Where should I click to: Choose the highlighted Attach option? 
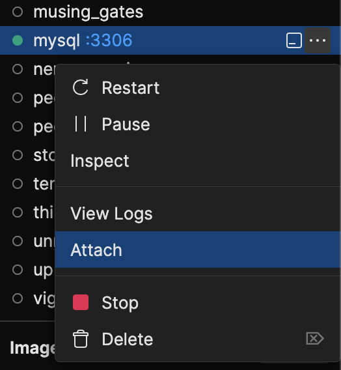[x=197, y=249]
